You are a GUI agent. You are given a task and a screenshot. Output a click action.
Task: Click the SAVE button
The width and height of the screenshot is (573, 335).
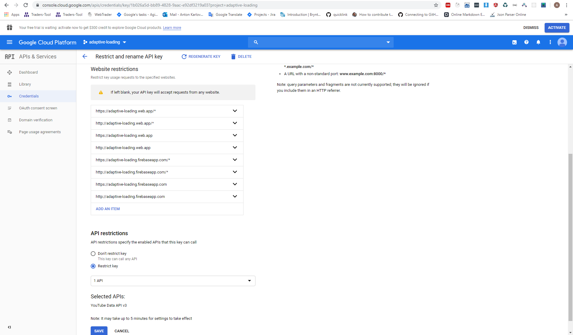[x=99, y=331]
